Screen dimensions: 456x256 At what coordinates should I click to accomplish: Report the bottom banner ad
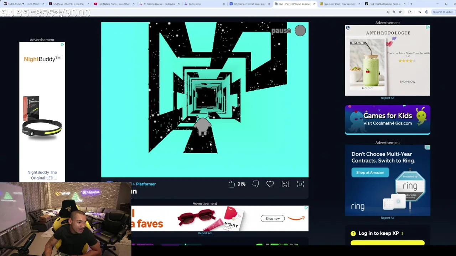[x=204, y=233]
